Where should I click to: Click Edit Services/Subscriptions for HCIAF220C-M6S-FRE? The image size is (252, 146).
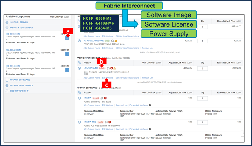click(127, 48)
